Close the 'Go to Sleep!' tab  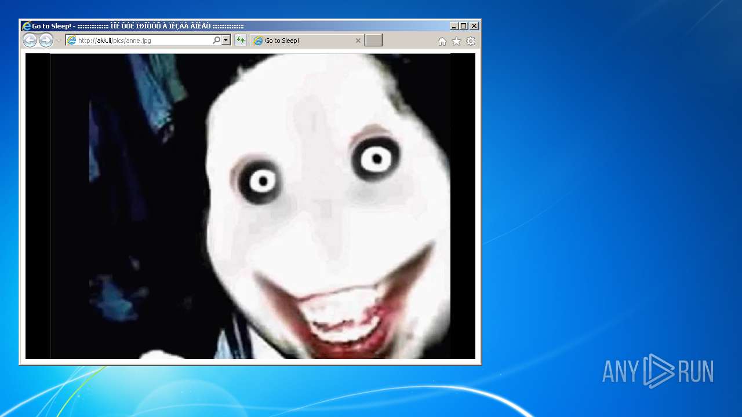pyautogui.click(x=358, y=41)
